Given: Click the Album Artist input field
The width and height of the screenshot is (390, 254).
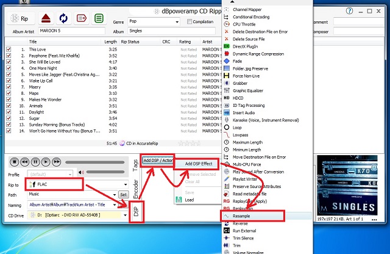Looking at the screenshot, I should [x=72, y=31].
